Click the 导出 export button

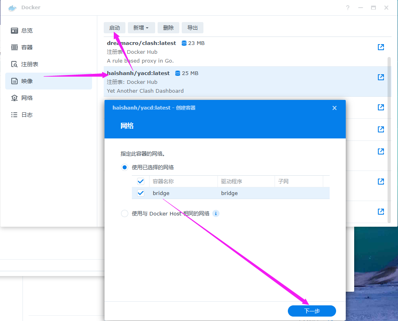point(193,28)
